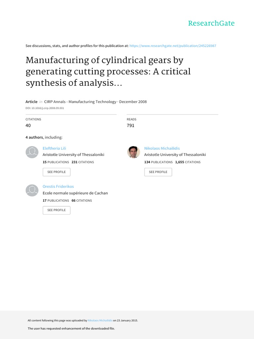
Task: Click Ecole normale supérieure de Cachan affiliation
Action: (x=75, y=193)
